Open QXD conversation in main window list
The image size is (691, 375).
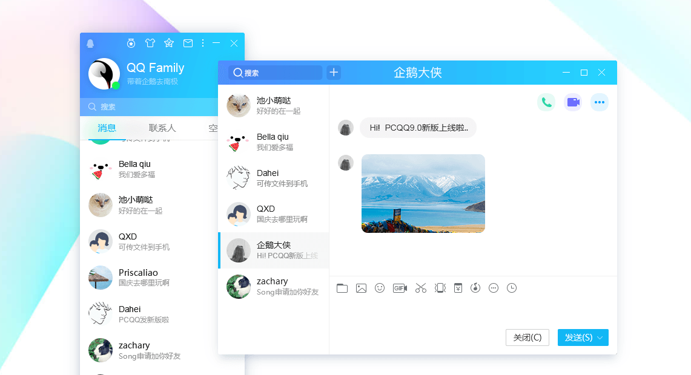pos(149,242)
